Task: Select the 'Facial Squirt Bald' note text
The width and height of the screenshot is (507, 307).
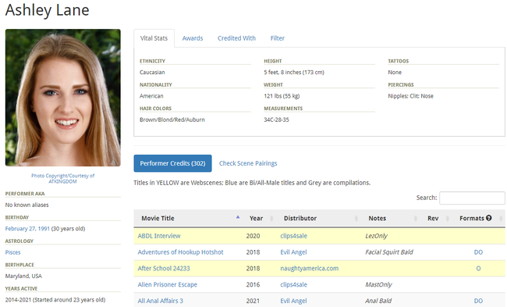Action: click(x=389, y=252)
